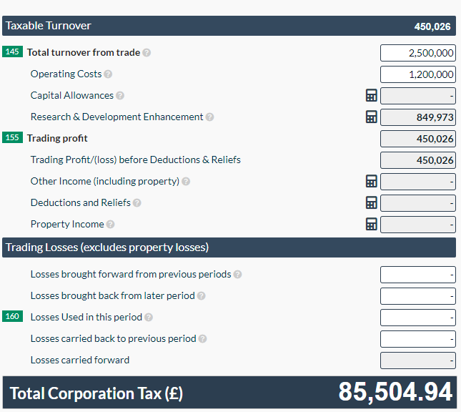
Task: Click the Taxable Turnover section header
Action: pos(229,26)
